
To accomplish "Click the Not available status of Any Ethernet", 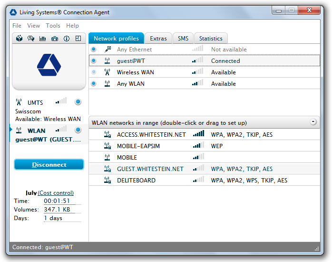I will pos(229,50).
